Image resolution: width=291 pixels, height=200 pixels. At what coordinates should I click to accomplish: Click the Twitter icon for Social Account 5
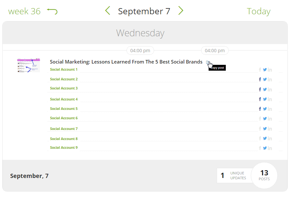point(265,109)
